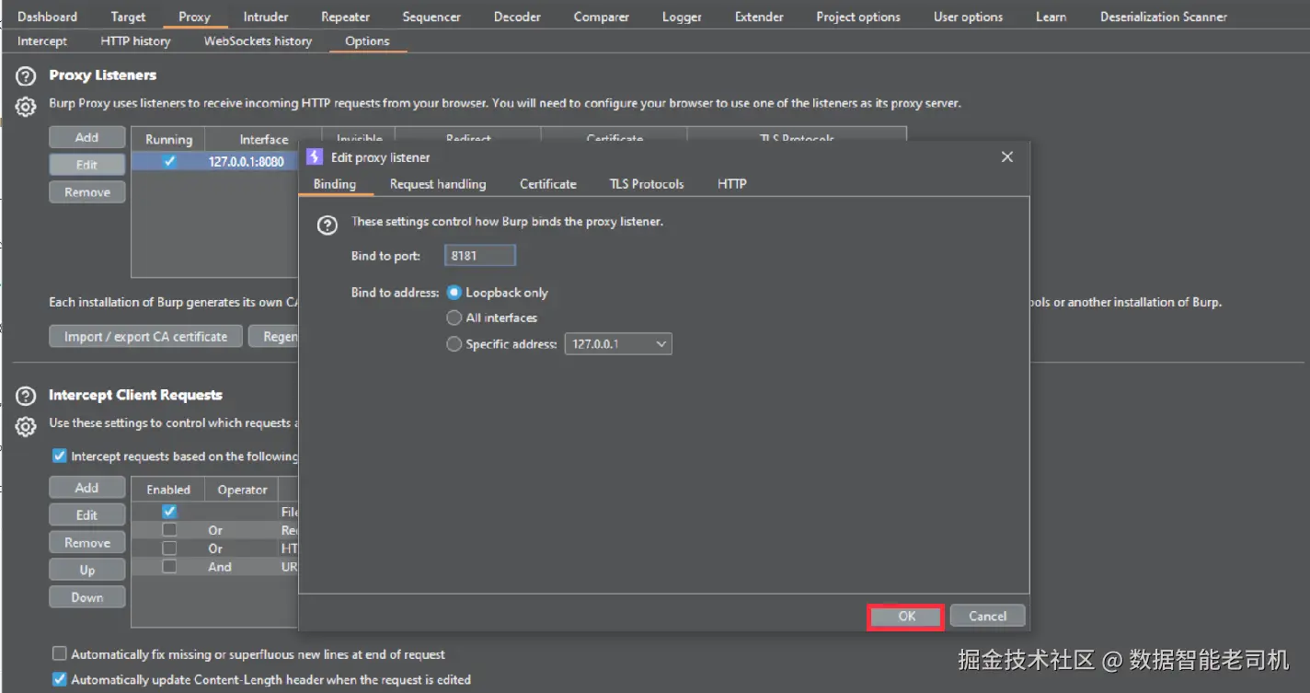Switch to the Intercept sub-tab
The height and width of the screenshot is (693, 1310).
pos(42,41)
